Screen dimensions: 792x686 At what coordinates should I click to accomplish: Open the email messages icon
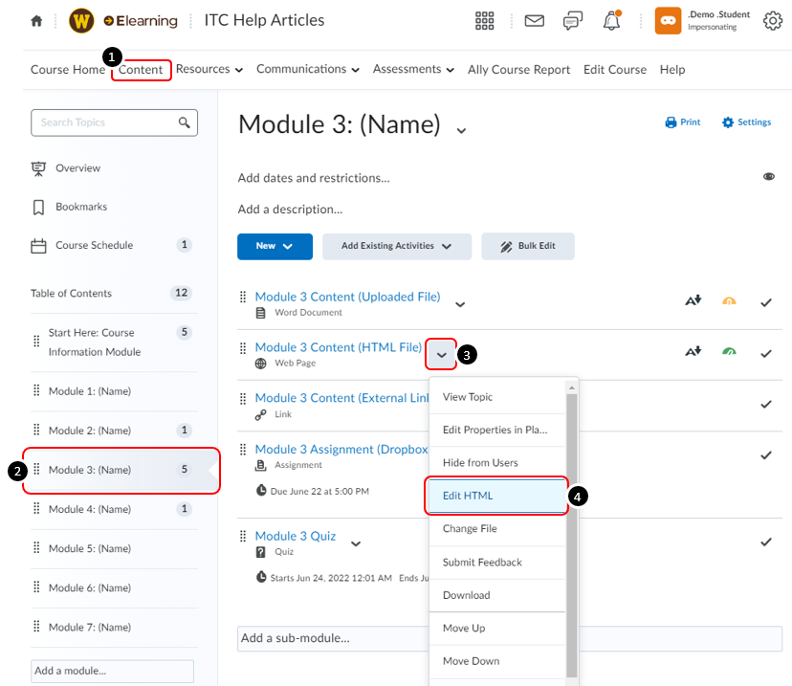point(534,20)
